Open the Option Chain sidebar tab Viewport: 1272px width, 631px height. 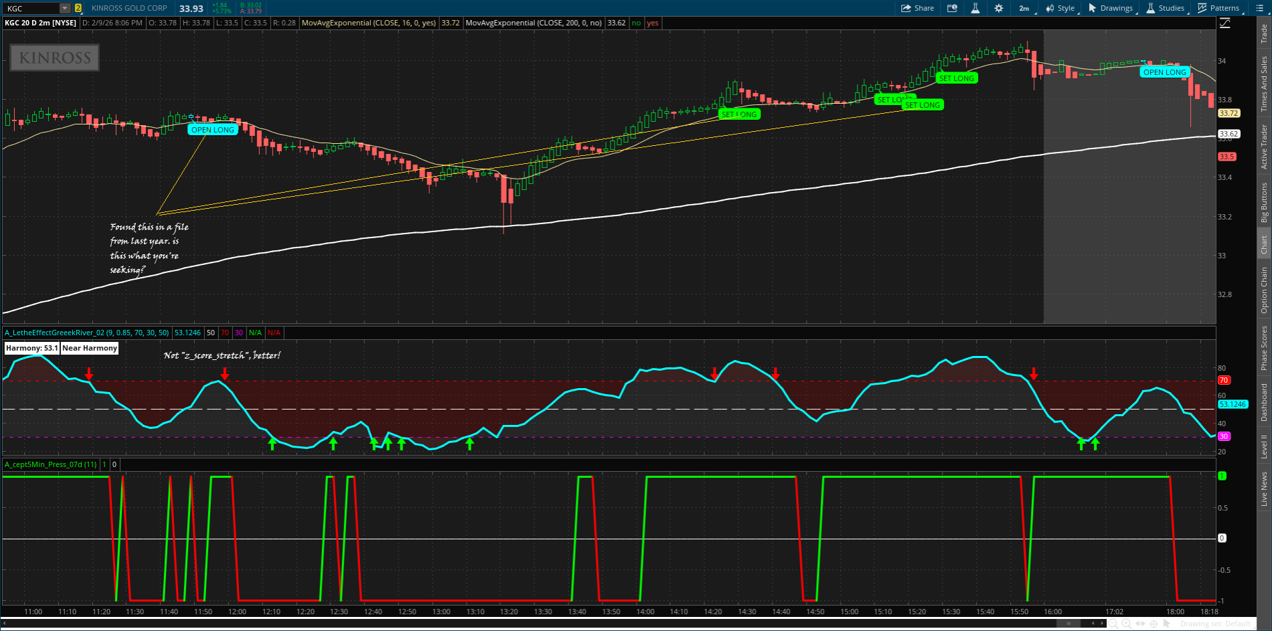tap(1264, 290)
